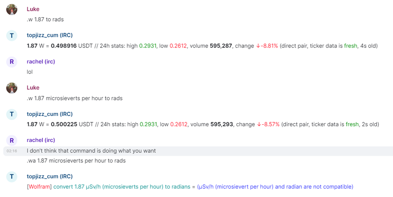Click first topjizz_cum T avatar
This screenshot has width=393, height=197.
(x=12, y=36)
